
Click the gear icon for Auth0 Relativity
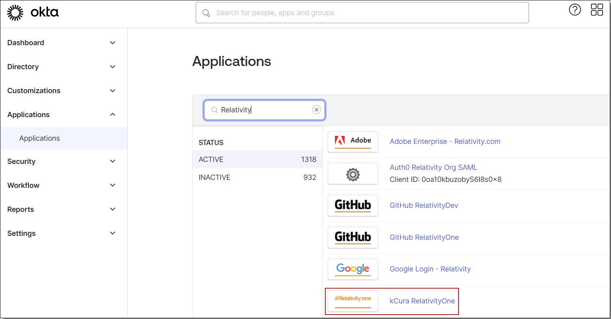pyautogui.click(x=353, y=174)
